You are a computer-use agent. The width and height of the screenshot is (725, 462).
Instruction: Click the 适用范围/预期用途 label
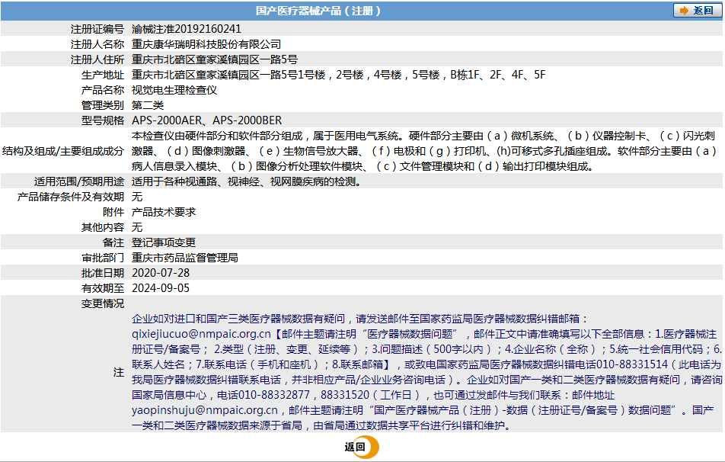tap(79, 182)
